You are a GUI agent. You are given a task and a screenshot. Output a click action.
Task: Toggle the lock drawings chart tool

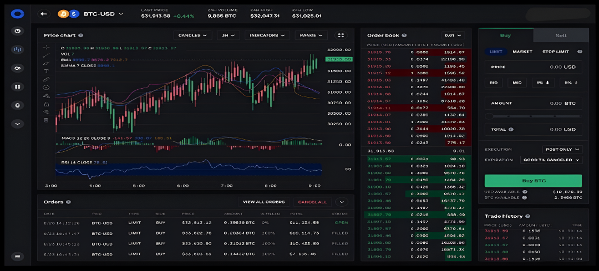46,104
